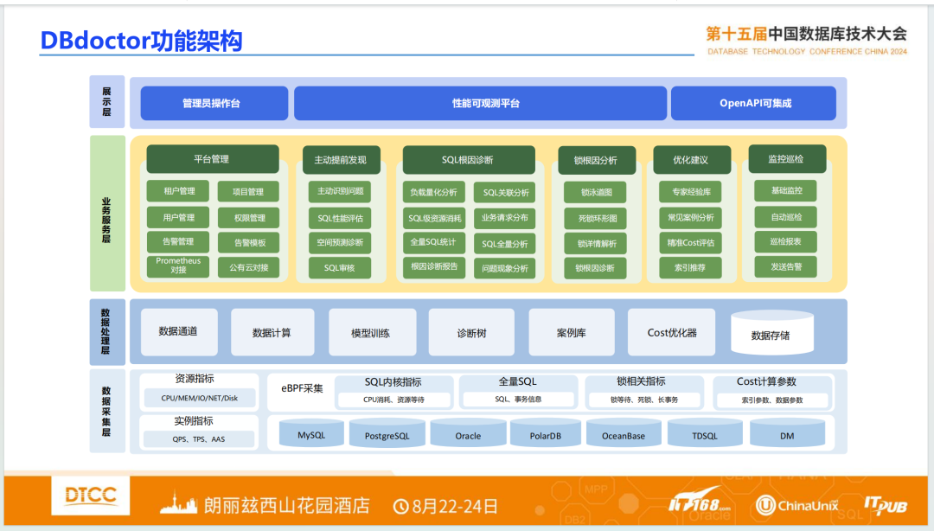Select the MySQL database cylinder

pyautogui.click(x=311, y=433)
